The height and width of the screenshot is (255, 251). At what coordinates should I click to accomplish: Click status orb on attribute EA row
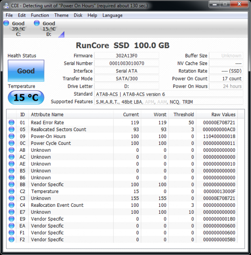click(x=12, y=225)
